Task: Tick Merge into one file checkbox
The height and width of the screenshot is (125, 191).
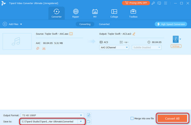Action: click(x=132, y=118)
